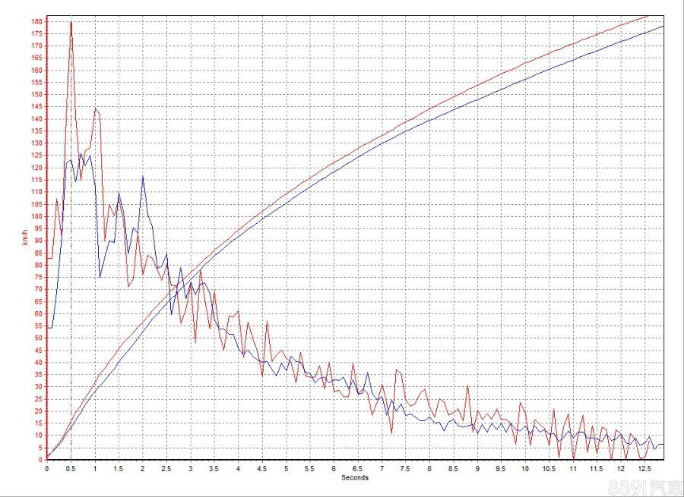Click the 11 tick label on time axis
Screen dimensions: 684x497
(x=572, y=468)
